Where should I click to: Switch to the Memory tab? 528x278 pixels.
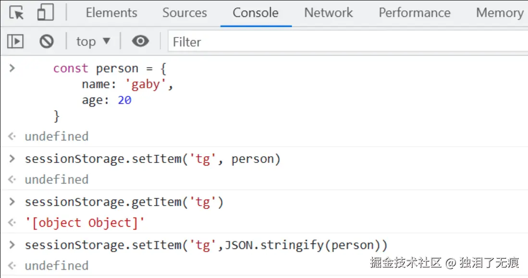500,13
